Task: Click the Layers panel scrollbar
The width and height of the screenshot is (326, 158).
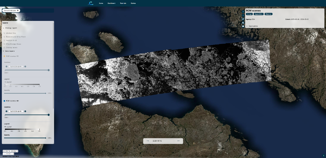Action: tap(54, 65)
